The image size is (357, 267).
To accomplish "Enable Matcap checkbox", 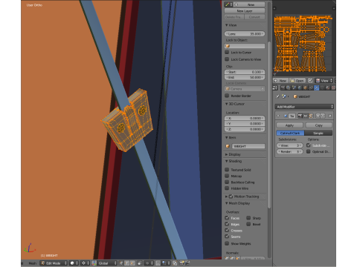I will point(227,176).
